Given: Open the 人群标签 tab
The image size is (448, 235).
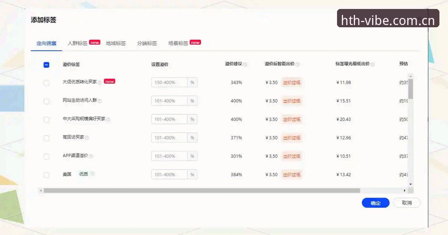Looking at the screenshot, I should 77,43.
